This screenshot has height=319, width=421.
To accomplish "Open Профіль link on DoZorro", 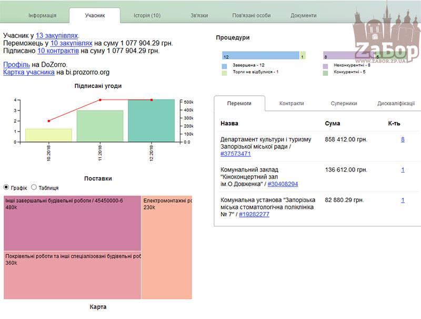I will (16, 64).
